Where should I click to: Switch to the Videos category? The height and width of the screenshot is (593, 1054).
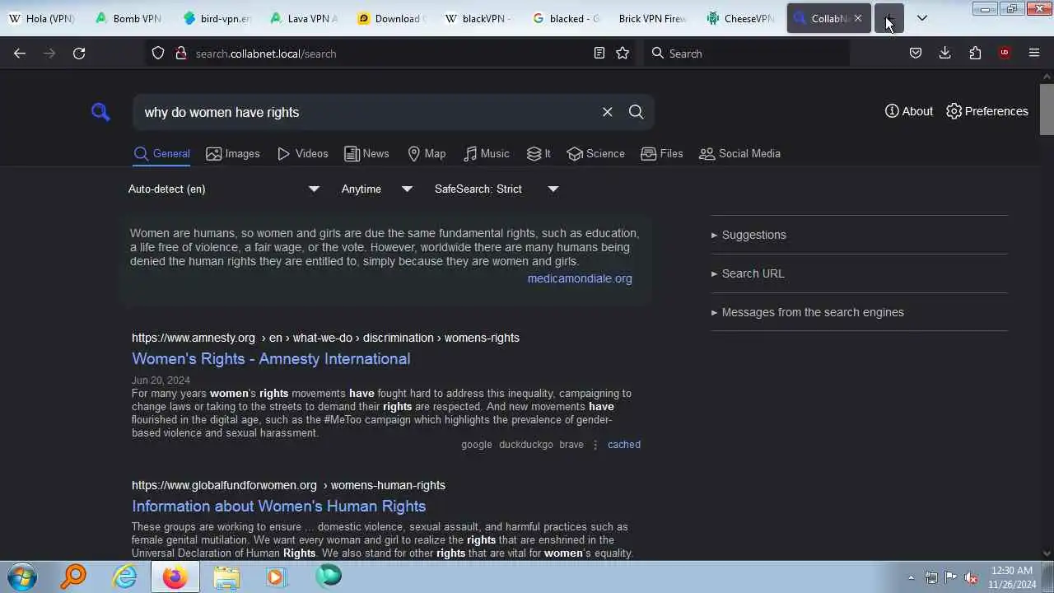(x=303, y=153)
